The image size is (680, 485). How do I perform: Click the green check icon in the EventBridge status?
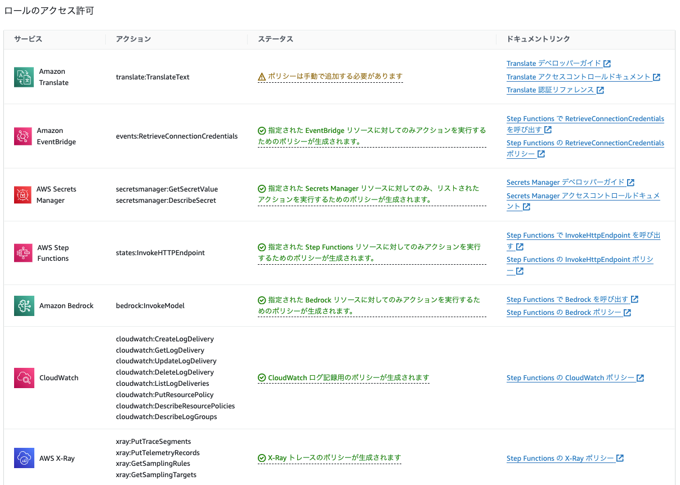click(262, 131)
